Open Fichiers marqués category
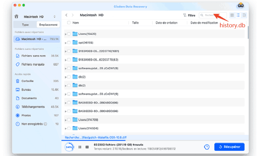The width and height of the screenshot is (261, 156). 37,64
